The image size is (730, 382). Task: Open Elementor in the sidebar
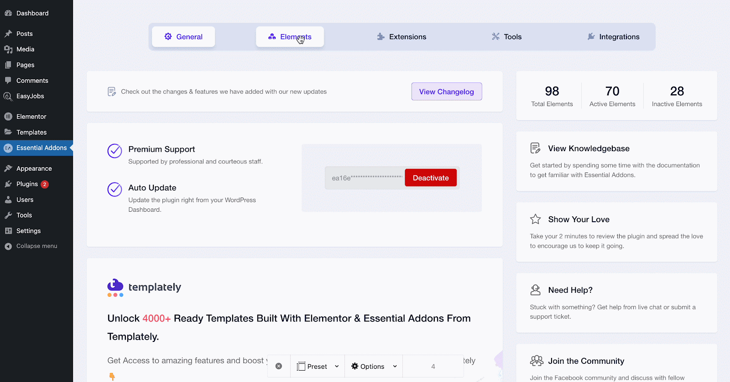click(x=31, y=117)
